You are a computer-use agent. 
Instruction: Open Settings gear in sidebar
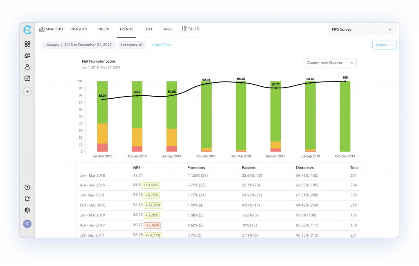coord(27,210)
